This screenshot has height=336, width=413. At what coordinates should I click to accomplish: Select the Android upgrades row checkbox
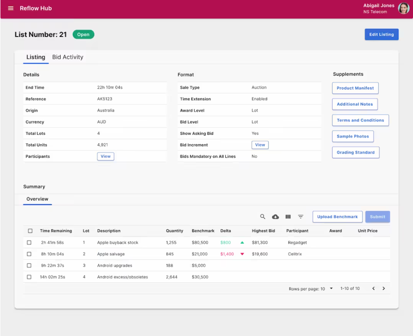click(x=29, y=265)
